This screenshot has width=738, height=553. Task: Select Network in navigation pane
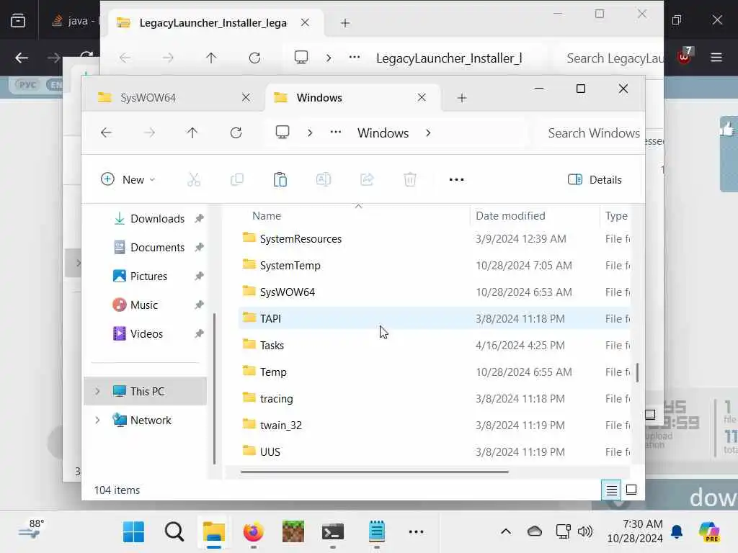pos(145,420)
